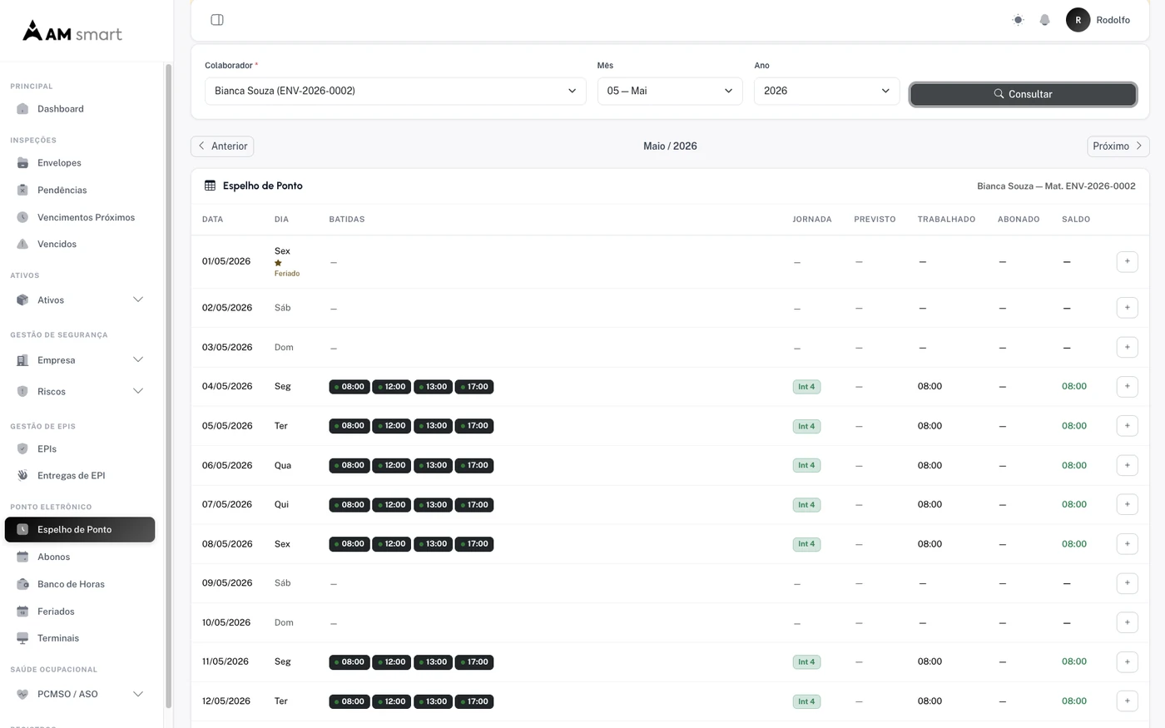This screenshot has width=1165, height=728.
Task: Click the SALDO column header
Action: [1076, 220]
